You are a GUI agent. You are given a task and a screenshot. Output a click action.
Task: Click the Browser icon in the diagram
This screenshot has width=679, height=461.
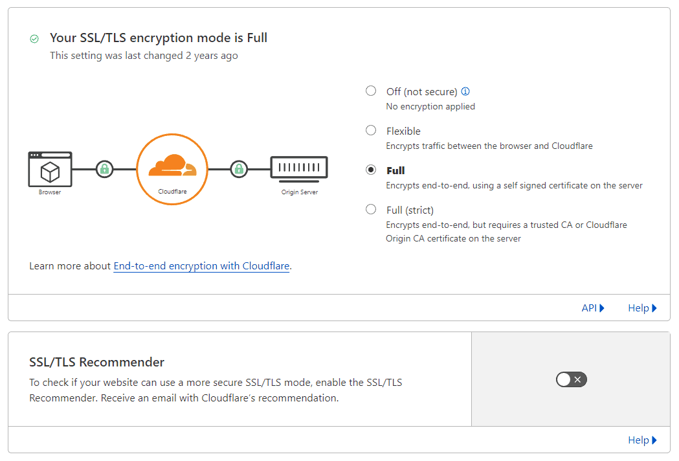[50, 171]
